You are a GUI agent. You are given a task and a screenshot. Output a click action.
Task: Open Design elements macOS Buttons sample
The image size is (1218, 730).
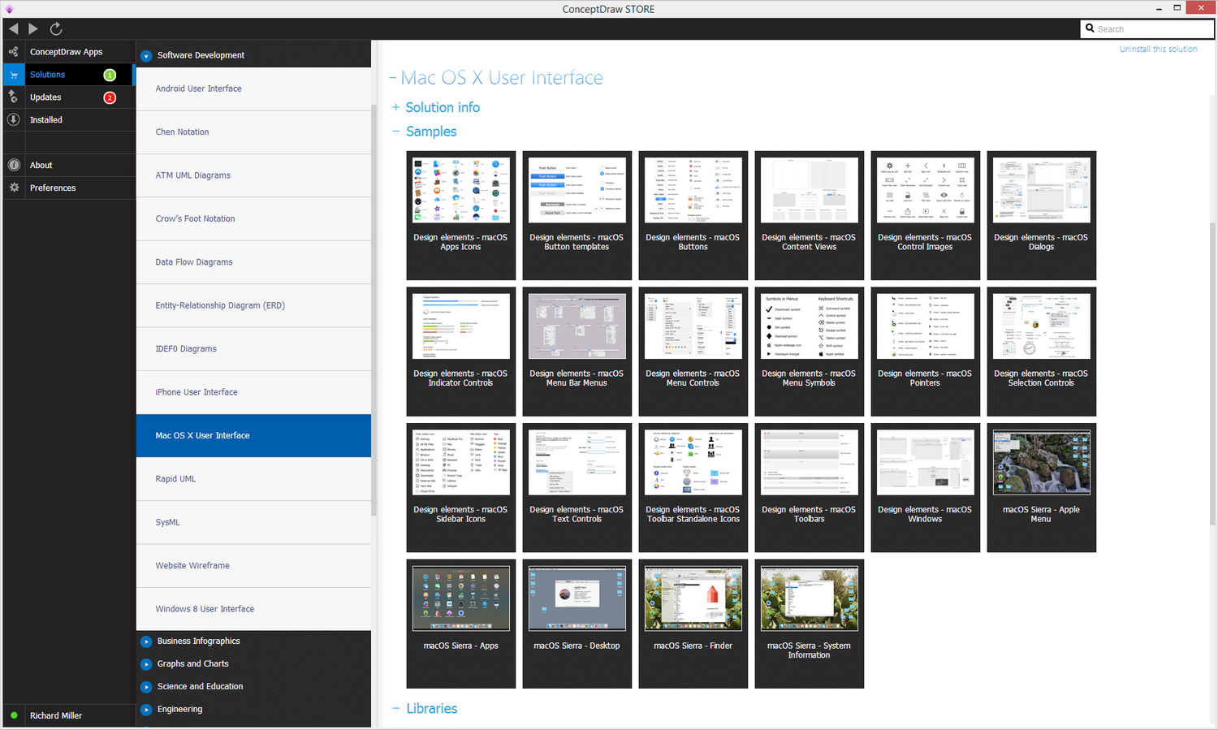coord(693,215)
